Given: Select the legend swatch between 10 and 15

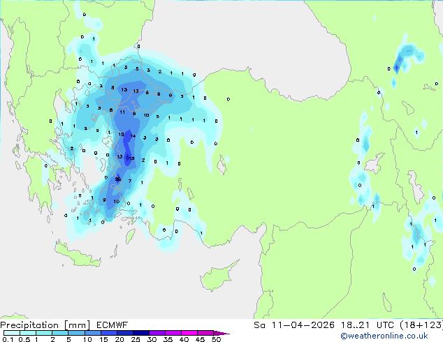Looking at the screenshot, I should pyautogui.click(x=92, y=333).
